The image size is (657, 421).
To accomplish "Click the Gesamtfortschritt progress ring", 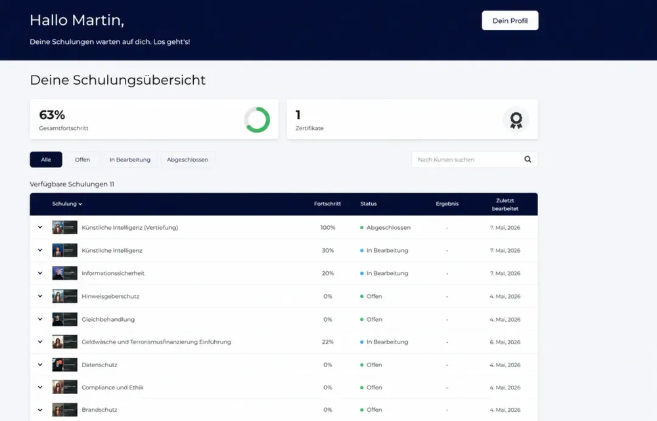I will [x=257, y=120].
